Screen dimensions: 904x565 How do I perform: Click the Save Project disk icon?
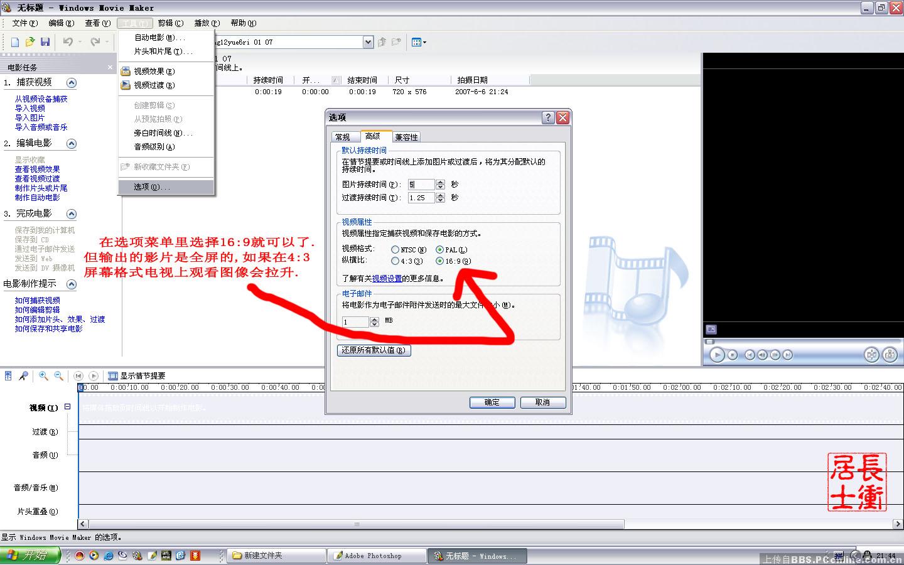(45, 42)
